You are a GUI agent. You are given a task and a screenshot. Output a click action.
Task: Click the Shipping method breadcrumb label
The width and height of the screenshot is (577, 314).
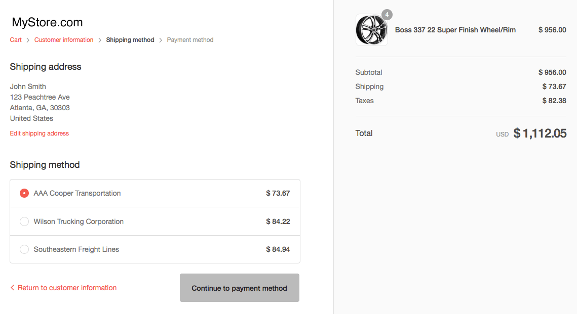coord(130,39)
